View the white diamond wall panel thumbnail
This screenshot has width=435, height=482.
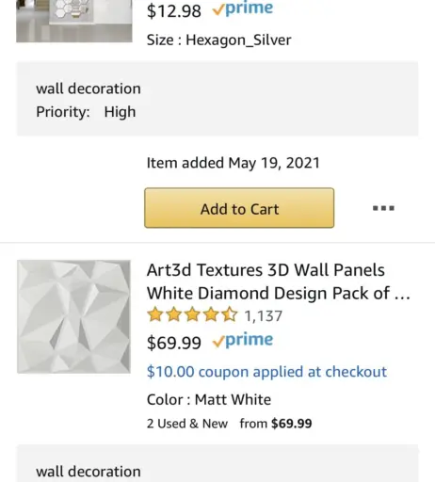73,316
